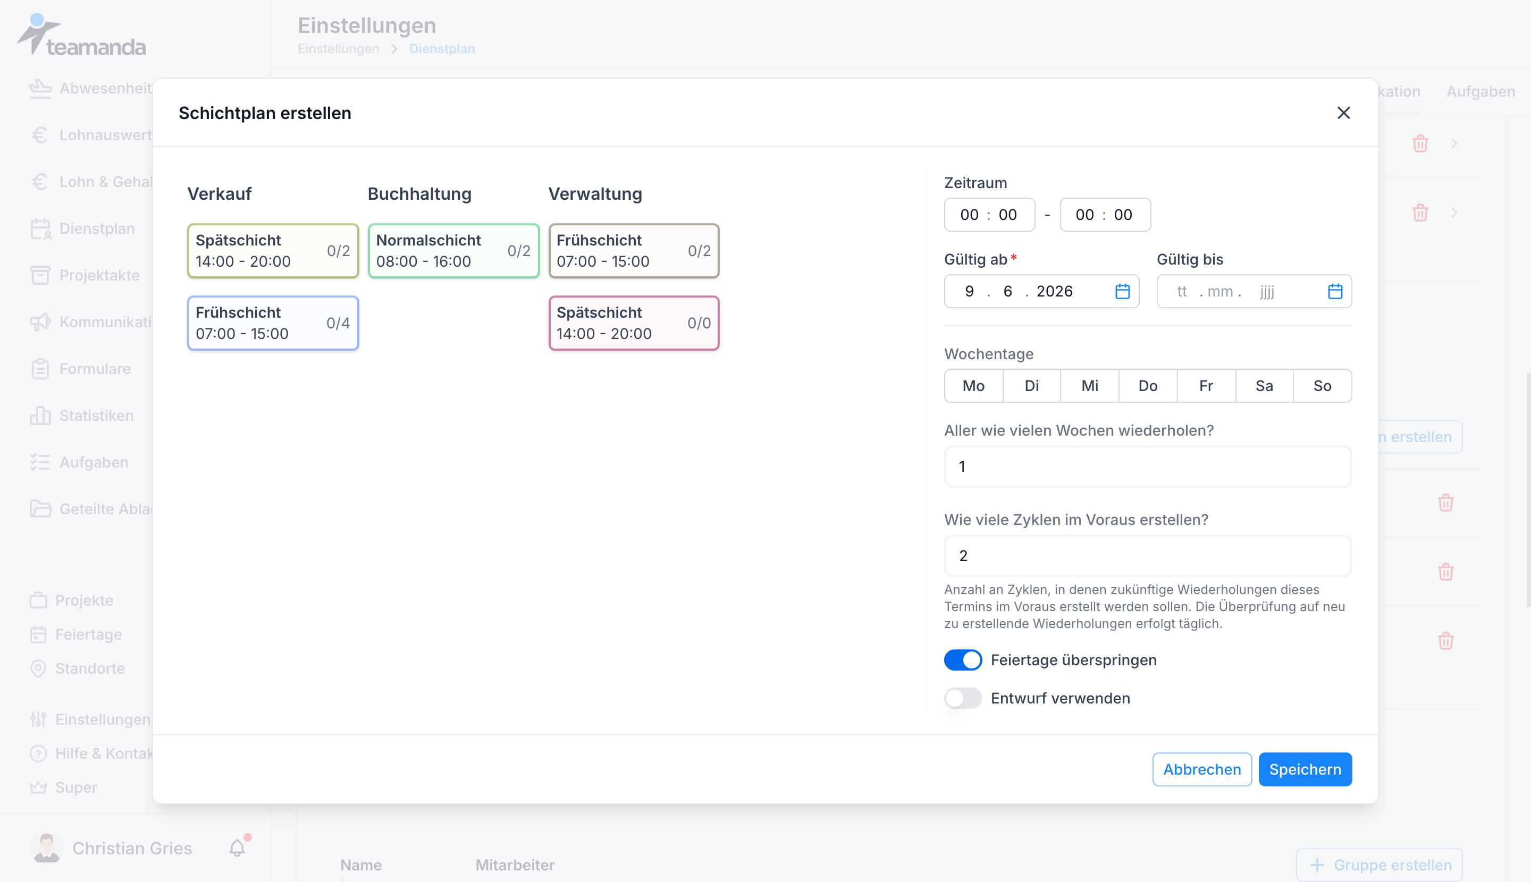Click the Gültig ab date field

(1041, 291)
